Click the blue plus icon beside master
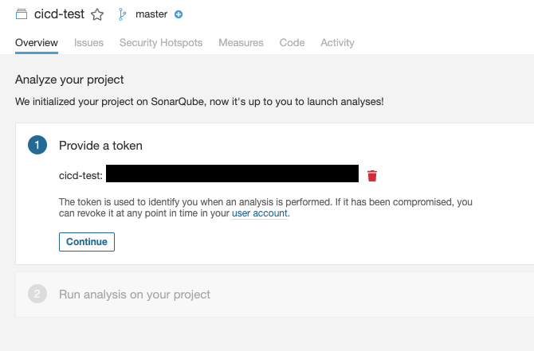The width and height of the screenshot is (534, 351). click(x=179, y=14)
